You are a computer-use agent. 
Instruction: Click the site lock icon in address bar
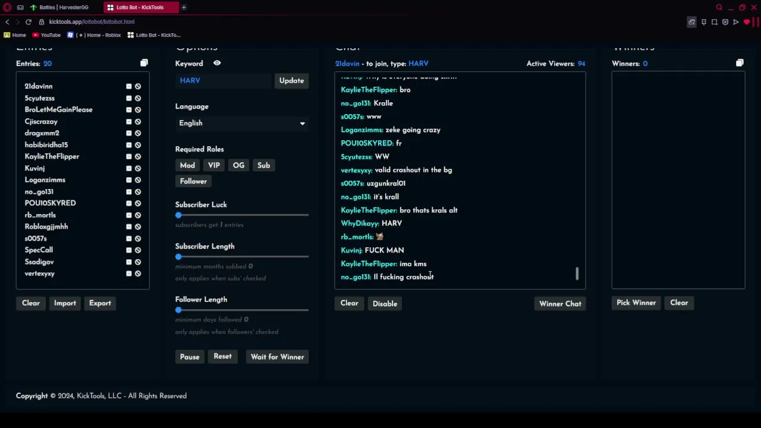click(42, 22)
